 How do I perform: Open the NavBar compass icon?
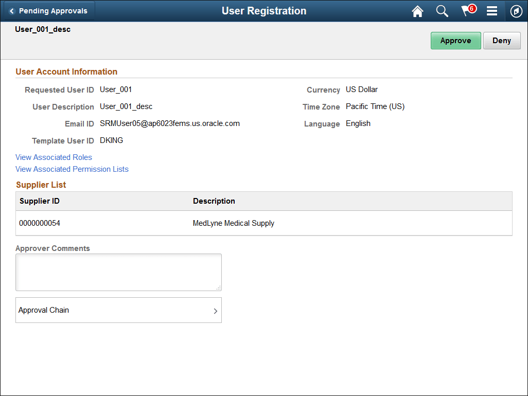[x=516, y=11]
